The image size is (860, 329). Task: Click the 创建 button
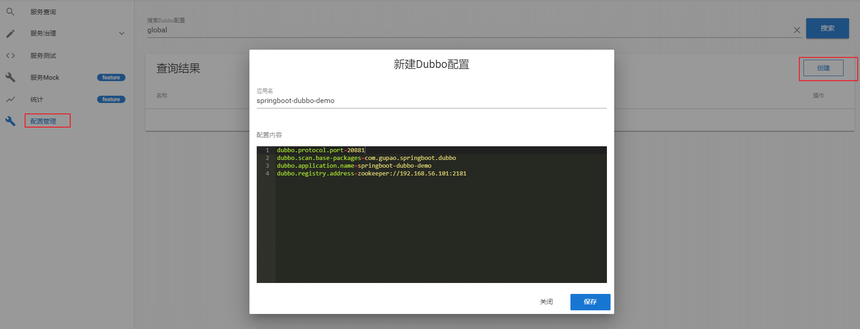(823, 68)
